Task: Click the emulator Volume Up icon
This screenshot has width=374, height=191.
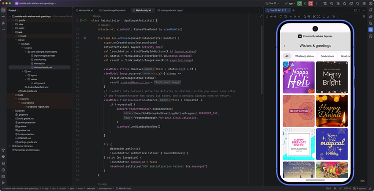Action: [x=271, y=16]
